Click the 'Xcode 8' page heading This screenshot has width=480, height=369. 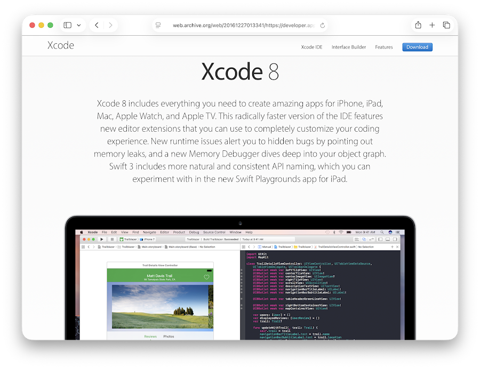click(240, 71)
